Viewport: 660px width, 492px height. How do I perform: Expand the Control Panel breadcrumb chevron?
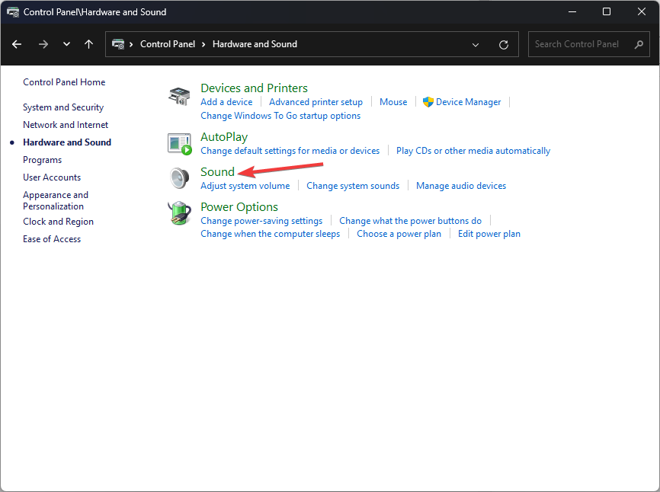coord(204,44)
